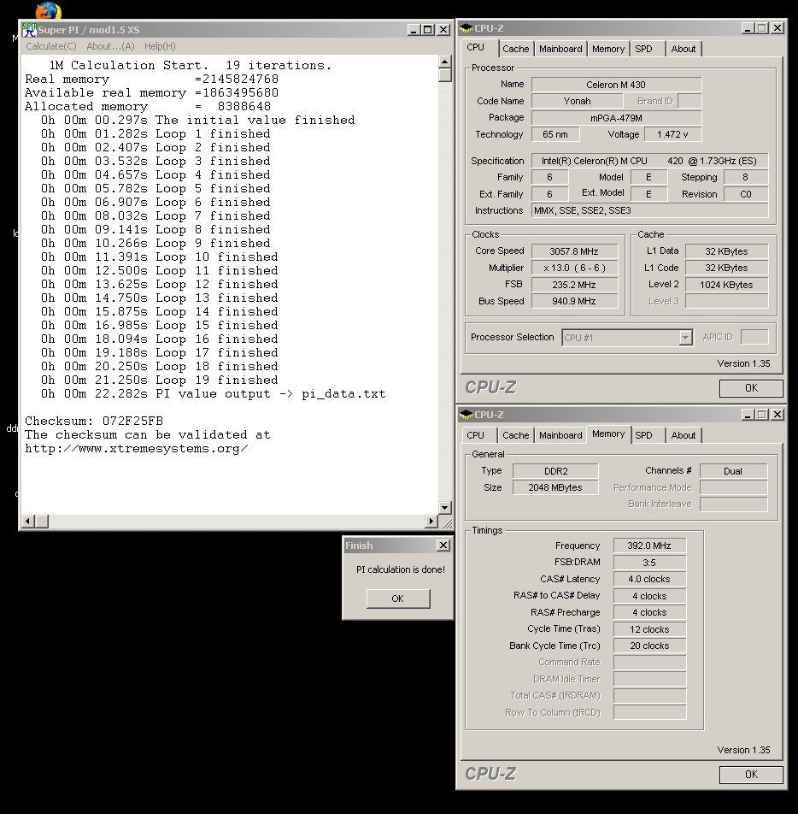The width and height of the screenshot is (798, 814).
Task: Click the Voltage value 1.472 v
Action: 672,134
